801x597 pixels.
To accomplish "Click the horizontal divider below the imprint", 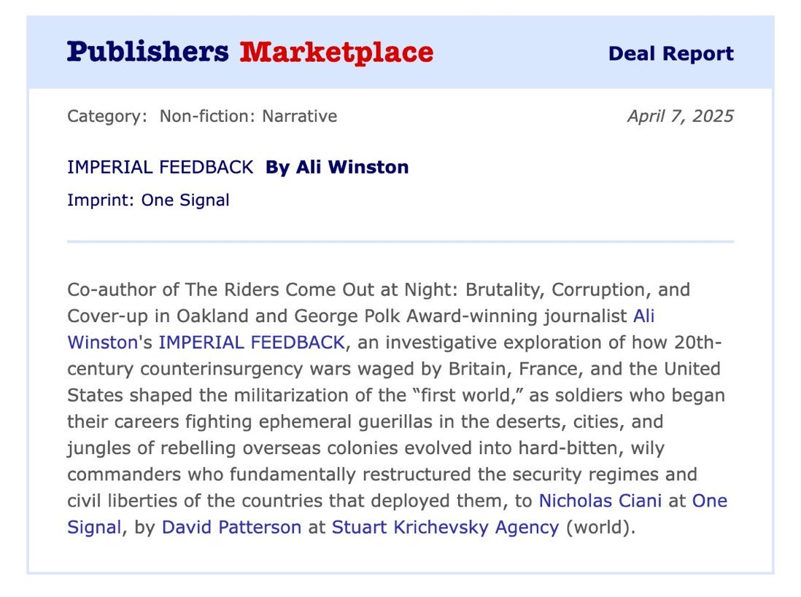I will pos(400,241).
